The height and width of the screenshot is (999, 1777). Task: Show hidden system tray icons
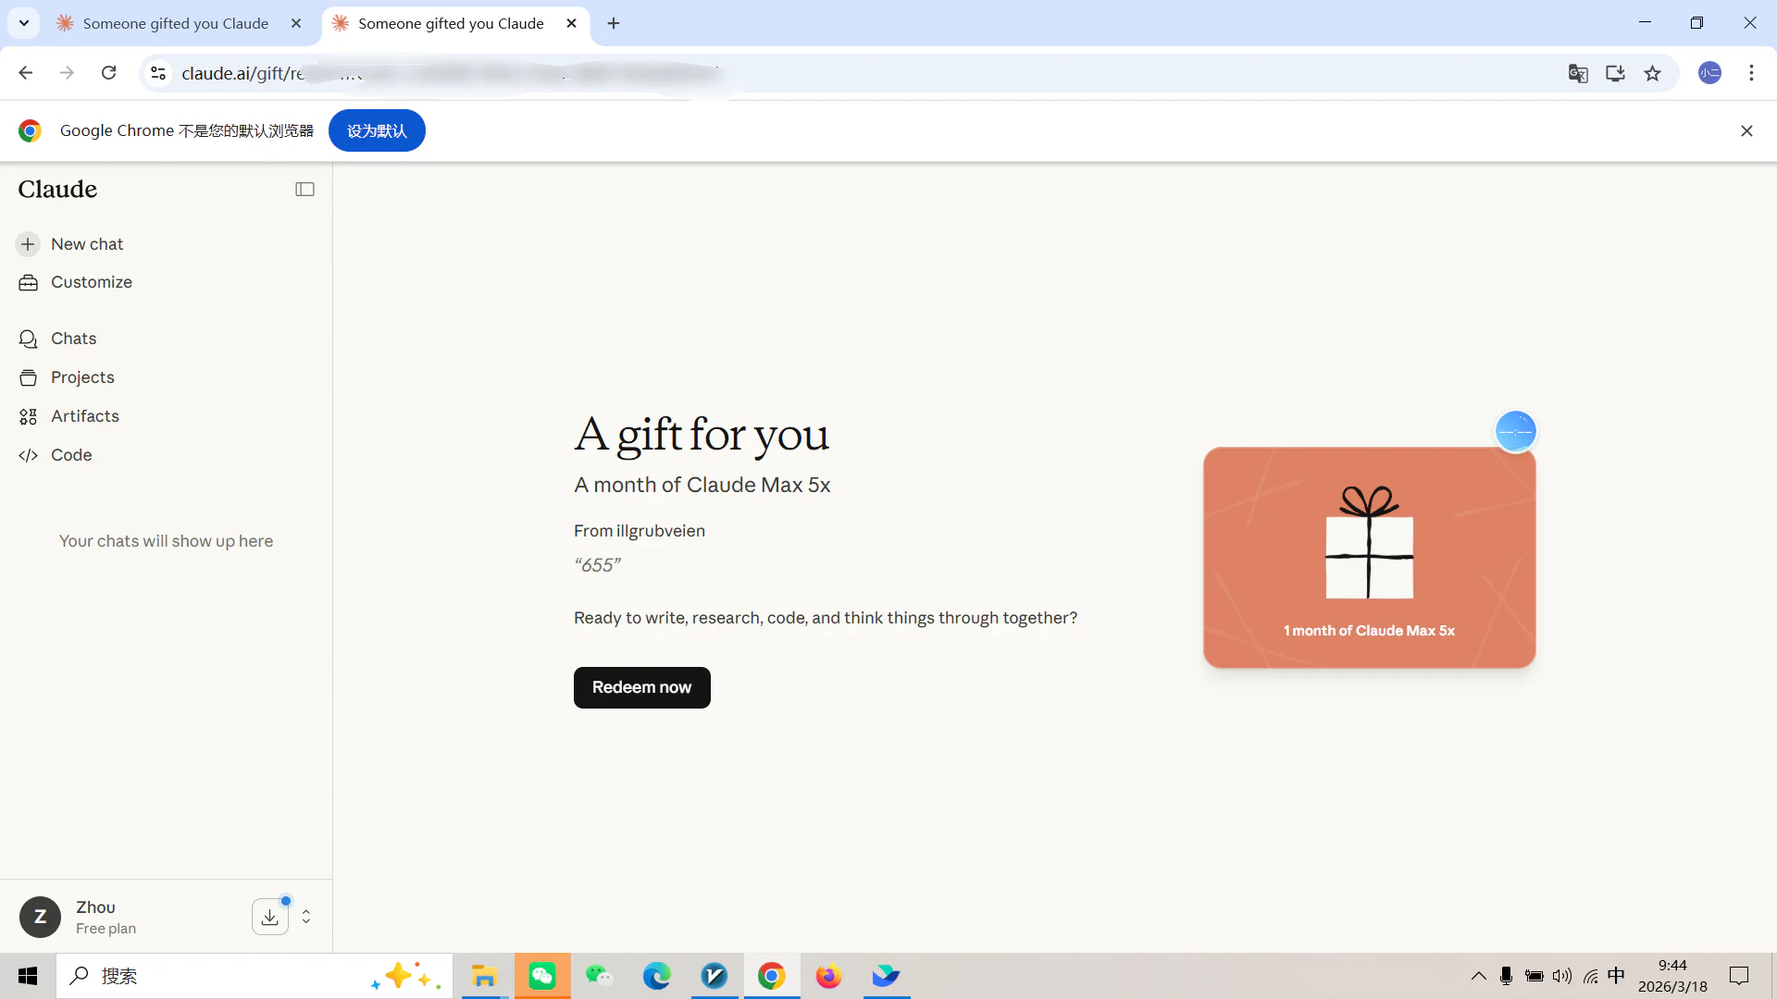tap(1479, 976)
